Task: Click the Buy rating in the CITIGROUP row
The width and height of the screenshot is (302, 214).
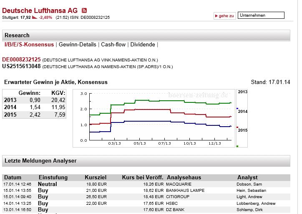Action: (x=43, y=197)
